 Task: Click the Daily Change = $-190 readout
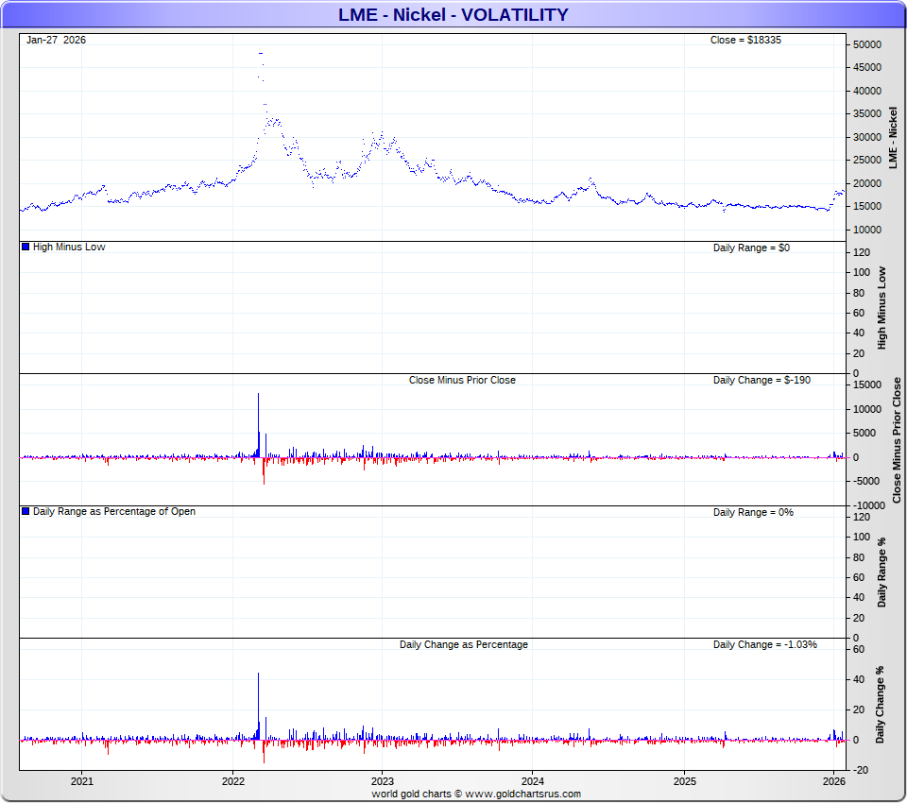pyautogui.click(x=762, y=380)
